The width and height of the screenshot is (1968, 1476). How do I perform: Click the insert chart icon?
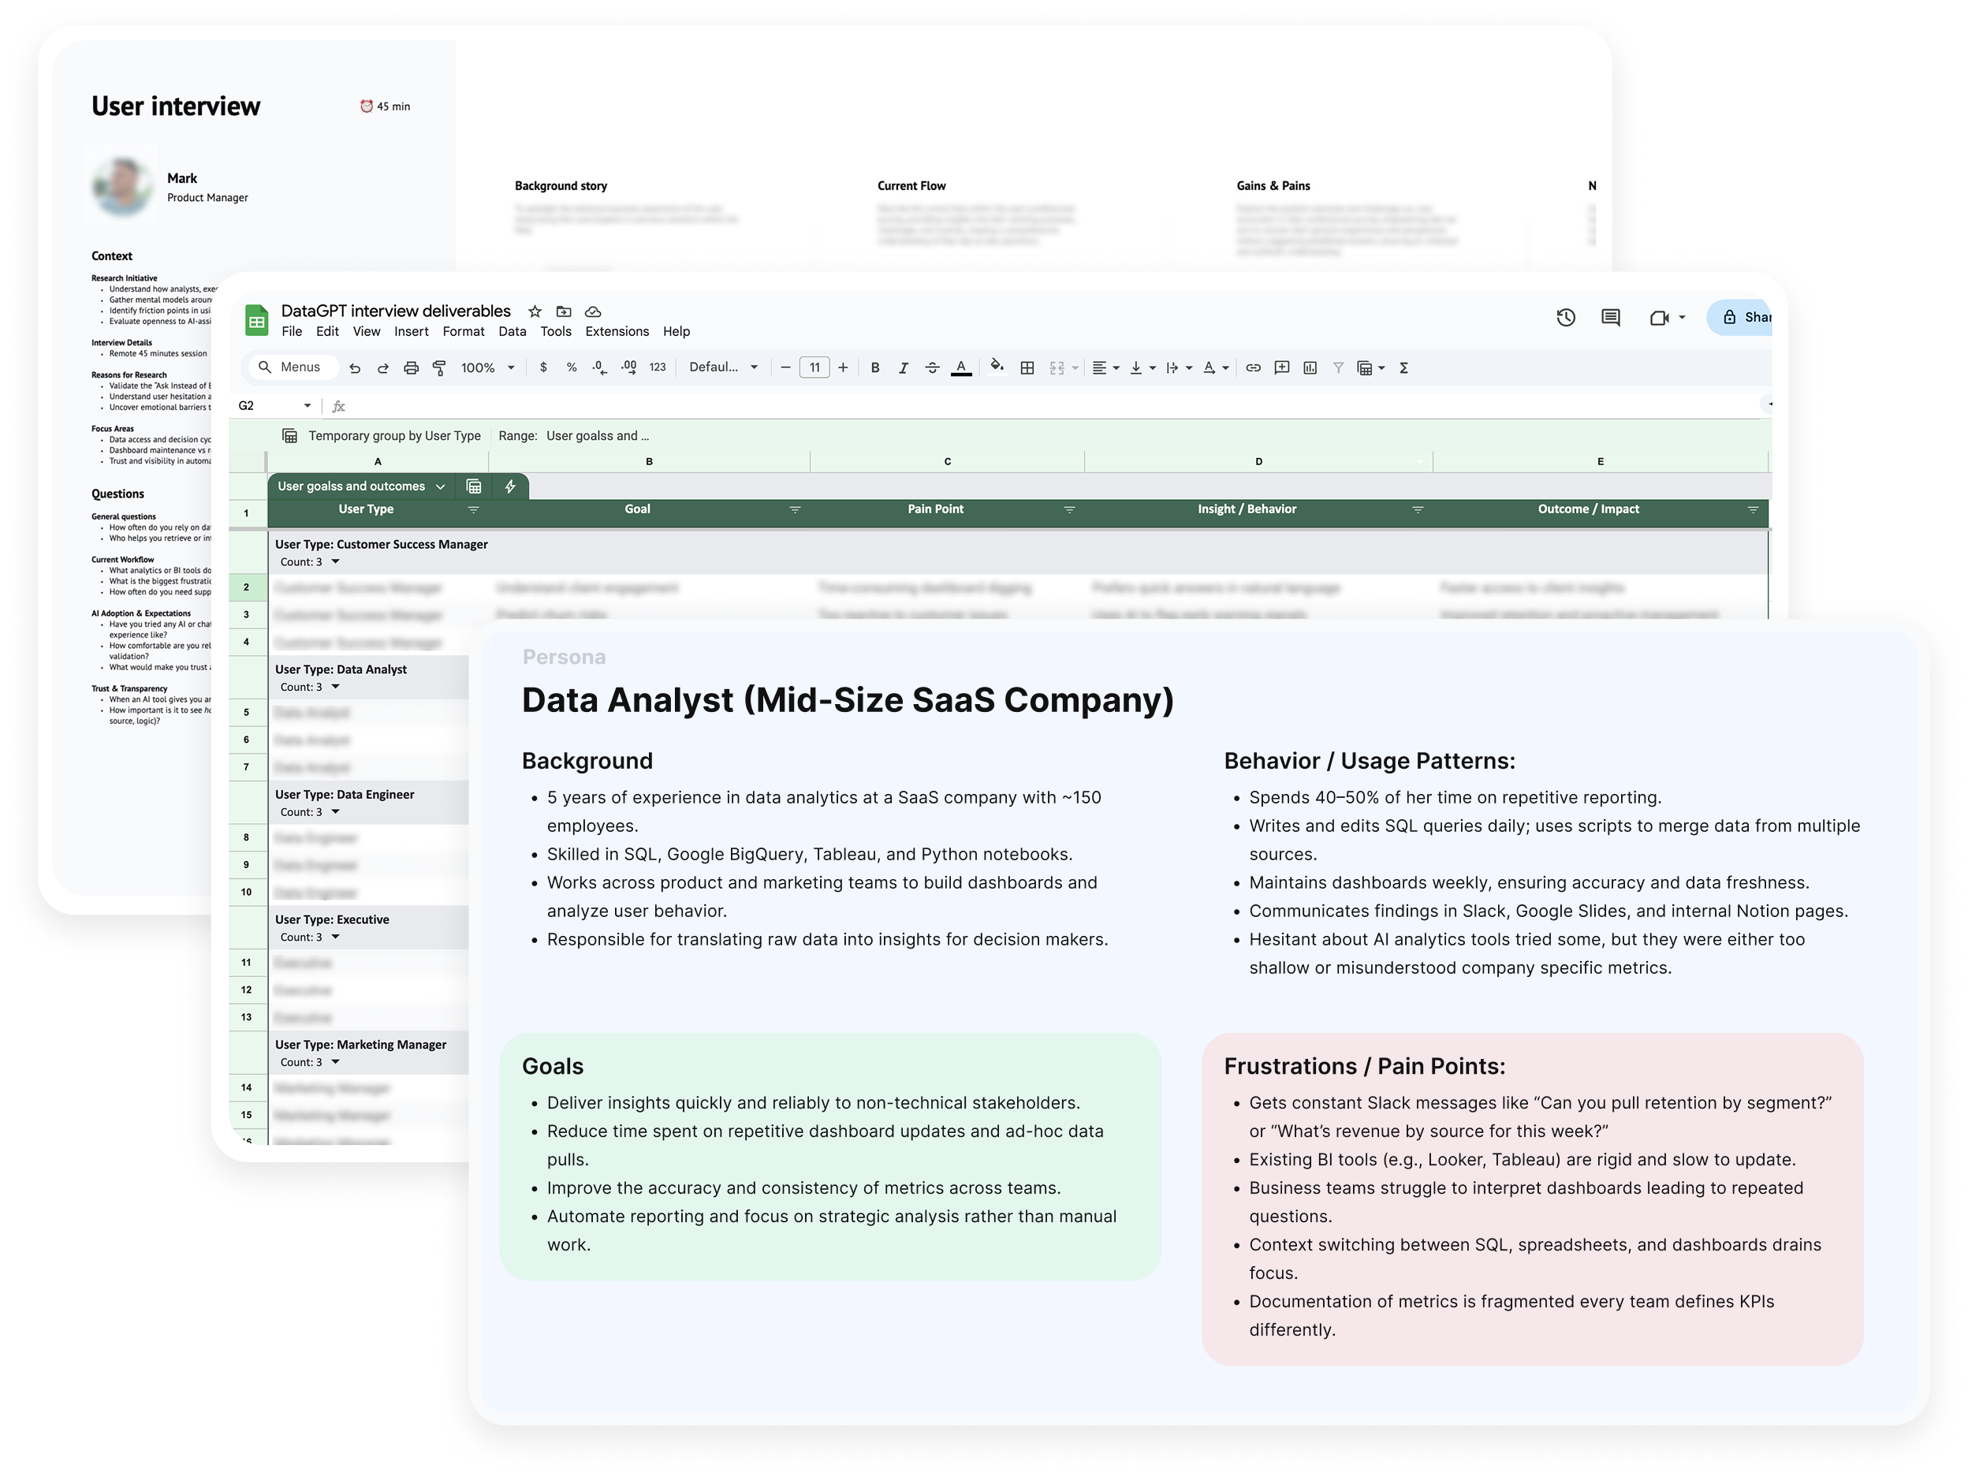(x=1310, y=367)
